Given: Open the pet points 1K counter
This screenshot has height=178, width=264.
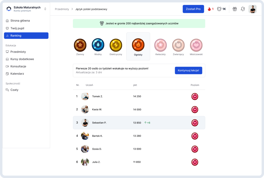Looking at the screenshot, I should (221, 9).
